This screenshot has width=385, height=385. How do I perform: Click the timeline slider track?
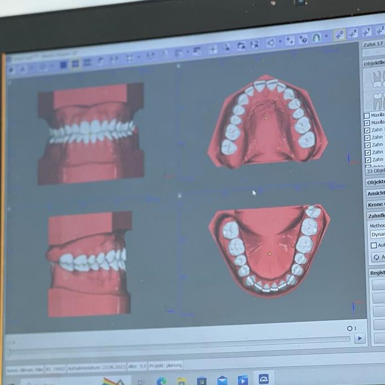180,339
